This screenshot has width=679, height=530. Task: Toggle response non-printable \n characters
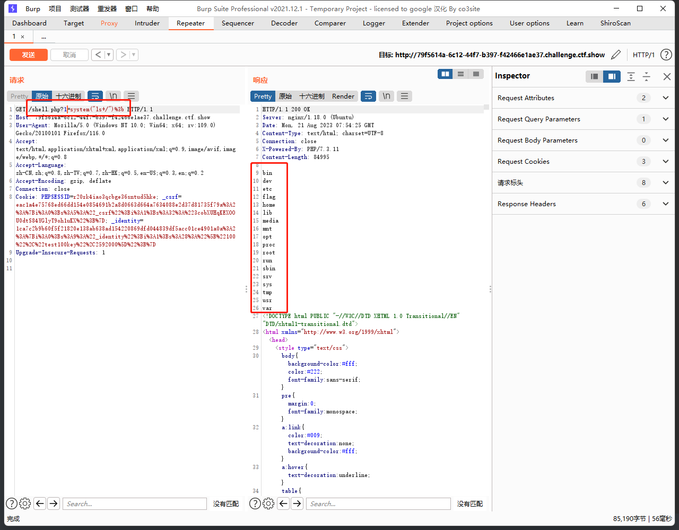pos(386,96)
